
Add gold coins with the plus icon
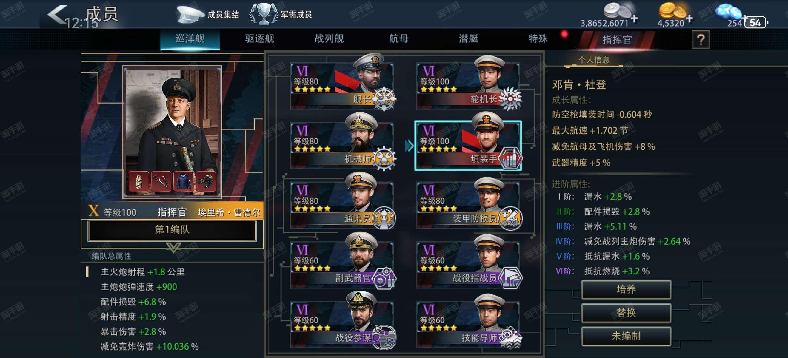[689, 19]
